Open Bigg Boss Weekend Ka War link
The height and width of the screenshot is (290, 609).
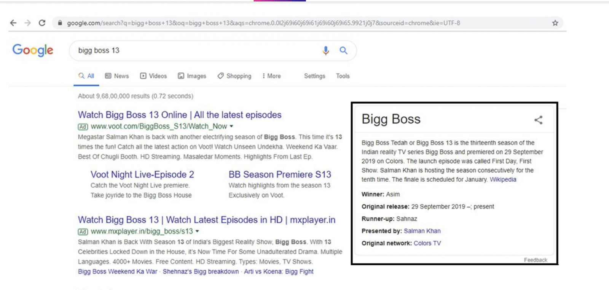118,271
